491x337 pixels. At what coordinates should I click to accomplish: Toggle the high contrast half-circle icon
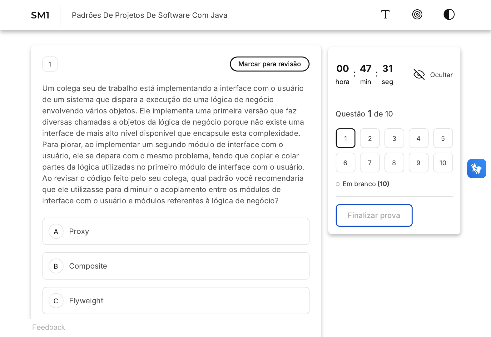449,15
